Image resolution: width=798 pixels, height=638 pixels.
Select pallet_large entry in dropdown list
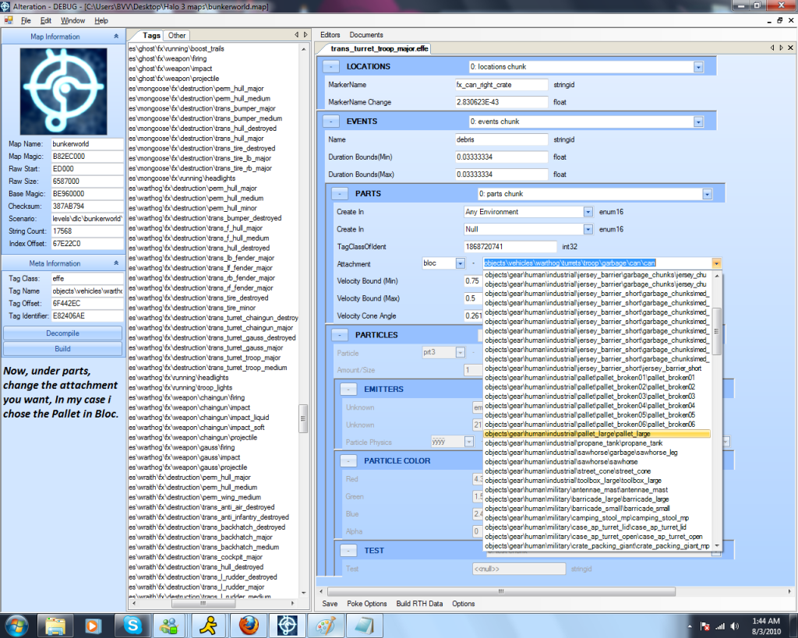[596, 434]
